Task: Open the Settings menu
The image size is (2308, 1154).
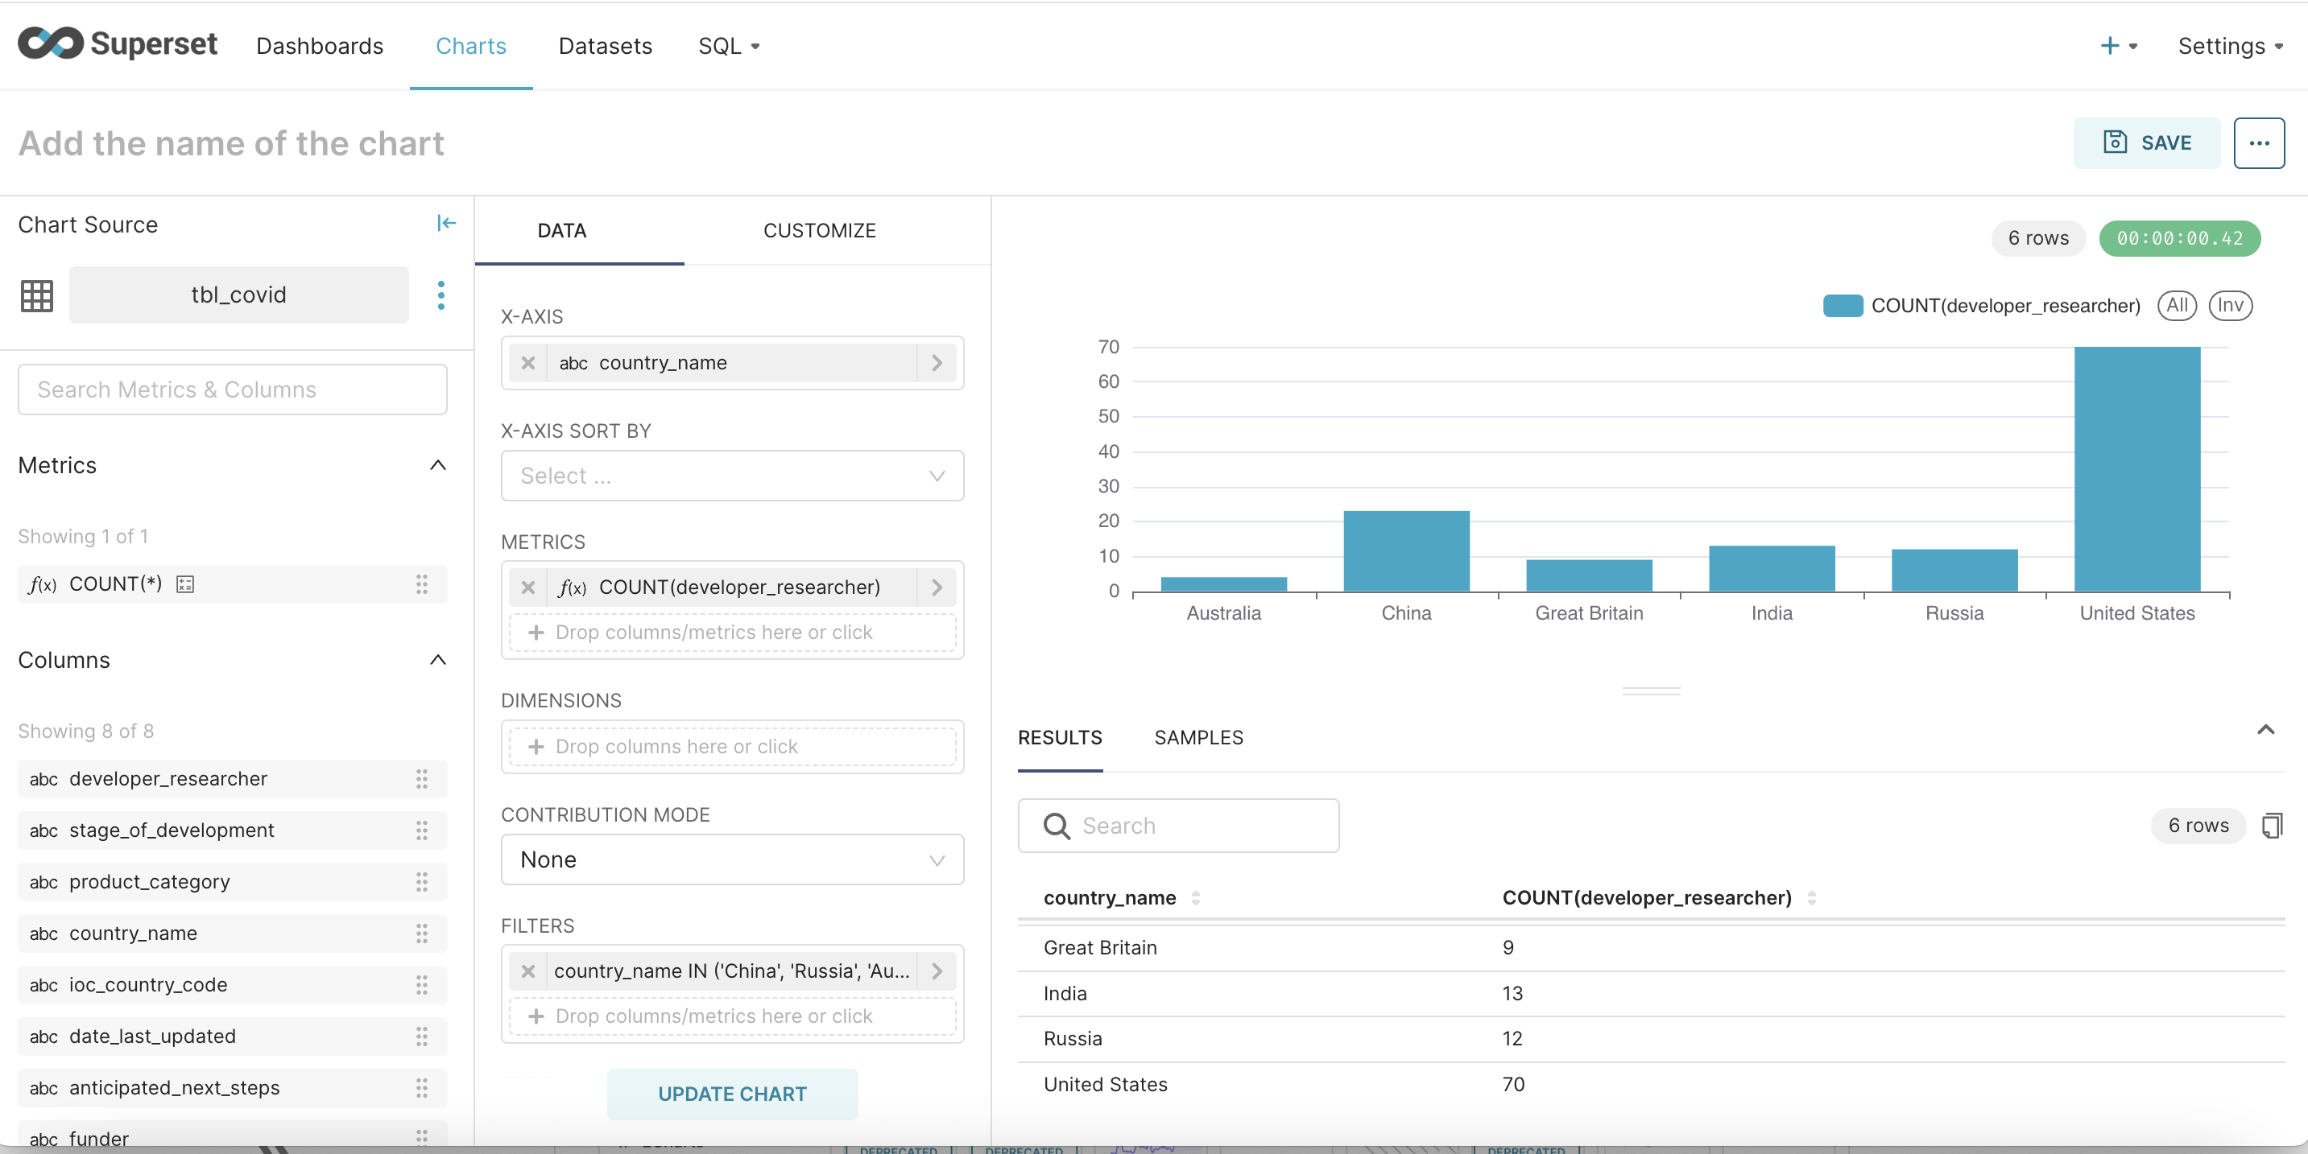Action: coord(2230,46)
